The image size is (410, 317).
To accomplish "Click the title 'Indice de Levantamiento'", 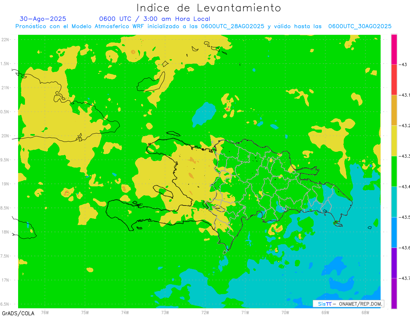I will [x=209, y=8].
